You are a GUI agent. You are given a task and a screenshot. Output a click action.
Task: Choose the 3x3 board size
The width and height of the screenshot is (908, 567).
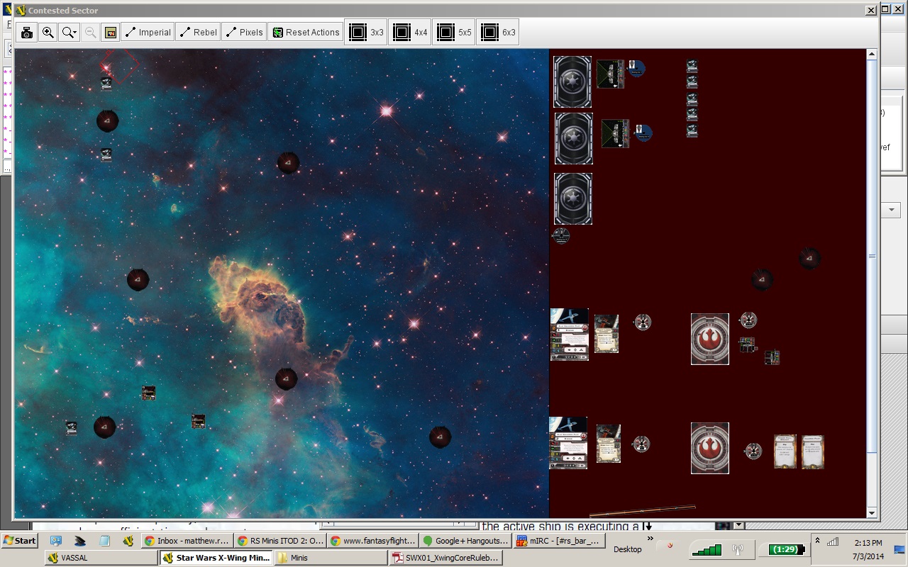pyautogui.click(x=367, y=33)
